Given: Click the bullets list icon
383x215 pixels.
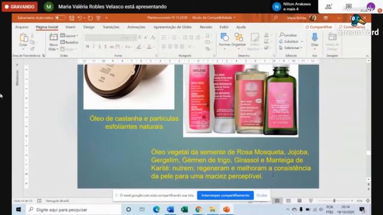Looking at the screenshot, I should (164, 37).
